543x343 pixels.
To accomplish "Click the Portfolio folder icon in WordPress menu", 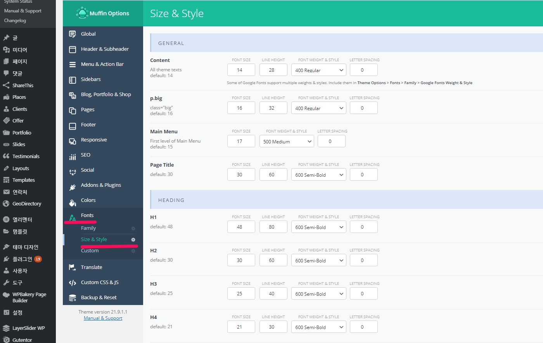I will point(6,133).
